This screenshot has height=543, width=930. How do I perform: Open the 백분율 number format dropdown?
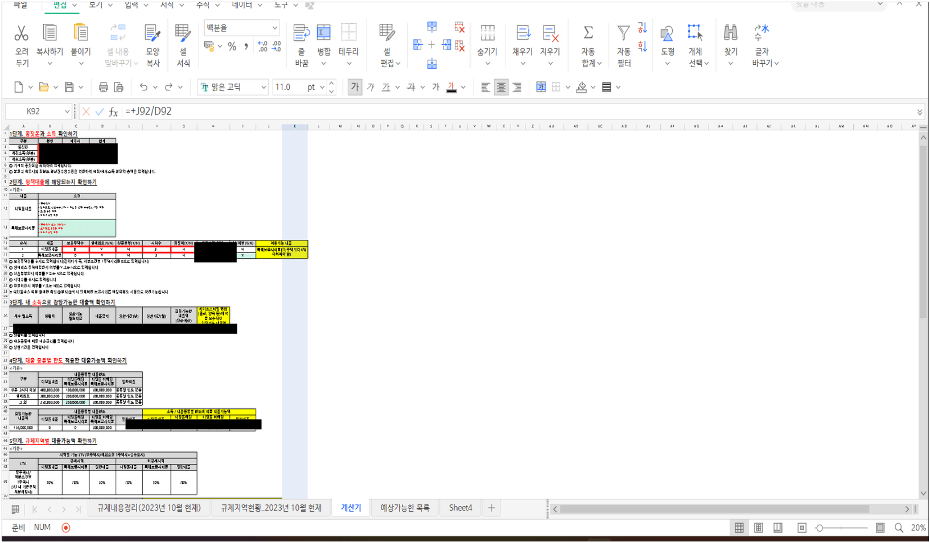275,28
